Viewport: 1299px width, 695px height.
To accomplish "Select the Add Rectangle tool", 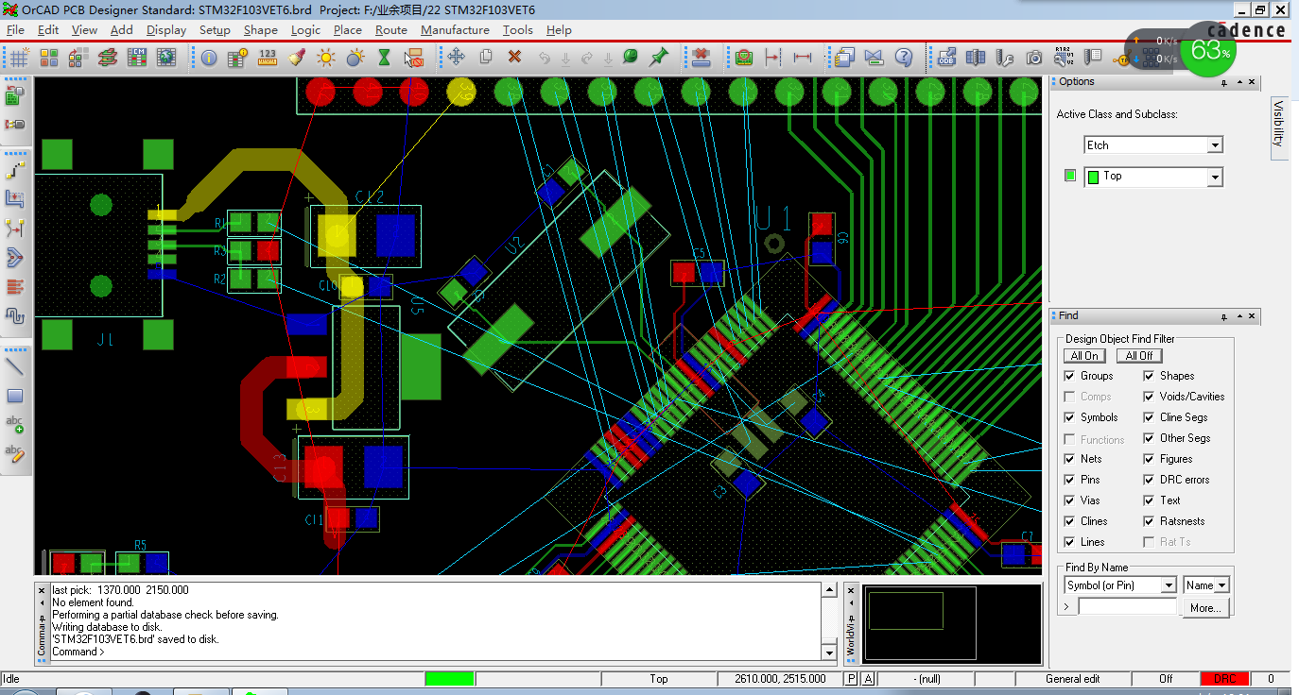I will coord(15,396).
